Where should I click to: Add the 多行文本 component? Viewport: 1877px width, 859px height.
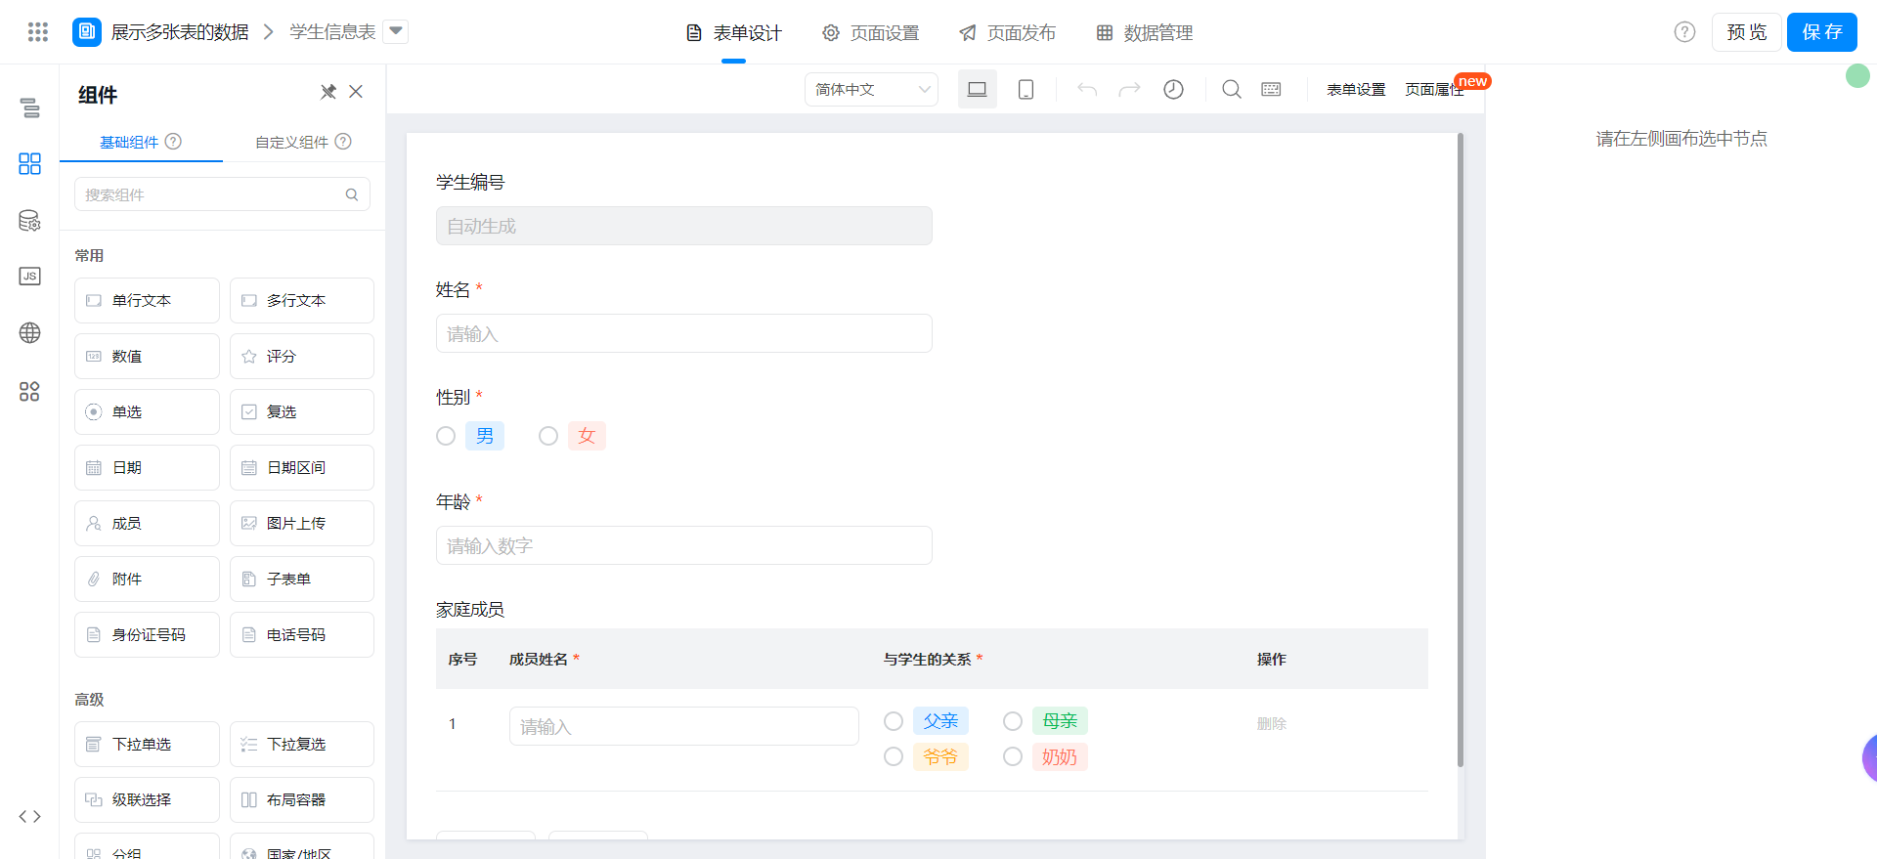coord(302,300)
